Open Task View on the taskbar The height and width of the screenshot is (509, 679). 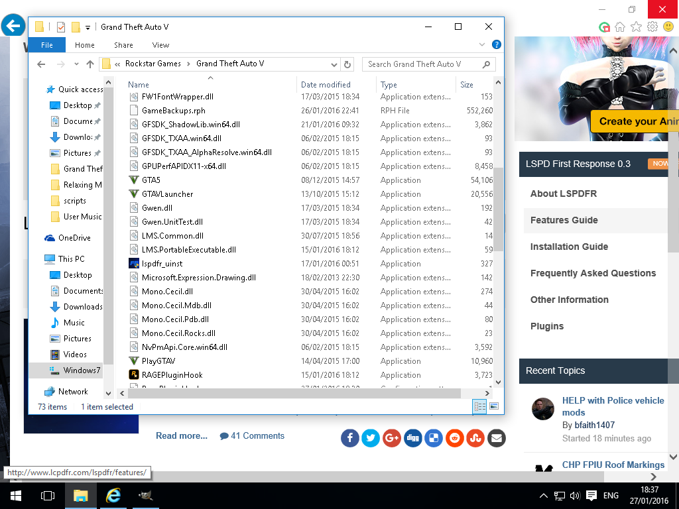[48, 496]
